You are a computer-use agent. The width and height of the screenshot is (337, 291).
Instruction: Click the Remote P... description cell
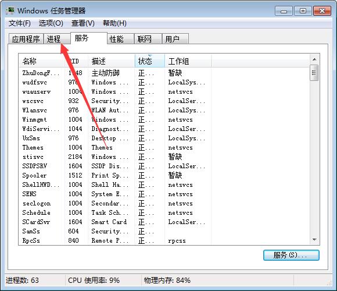[x=110, y=240]
